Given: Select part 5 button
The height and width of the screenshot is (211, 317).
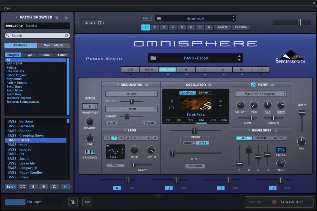Looking at the screenshot, I should 182,27.
